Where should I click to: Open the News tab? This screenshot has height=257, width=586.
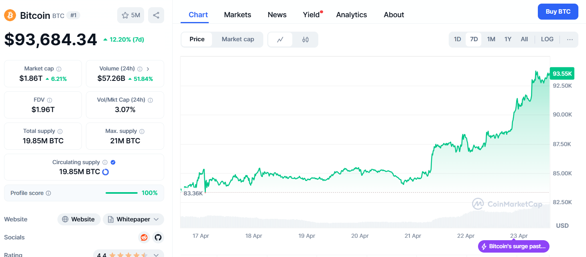[277, 15]
